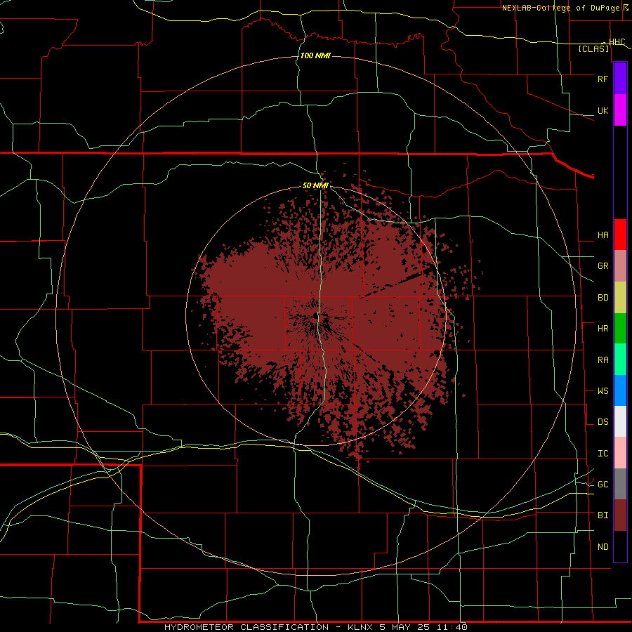Click the HHC product code label
The image size is (632, 632).
[x=617, y=42]
